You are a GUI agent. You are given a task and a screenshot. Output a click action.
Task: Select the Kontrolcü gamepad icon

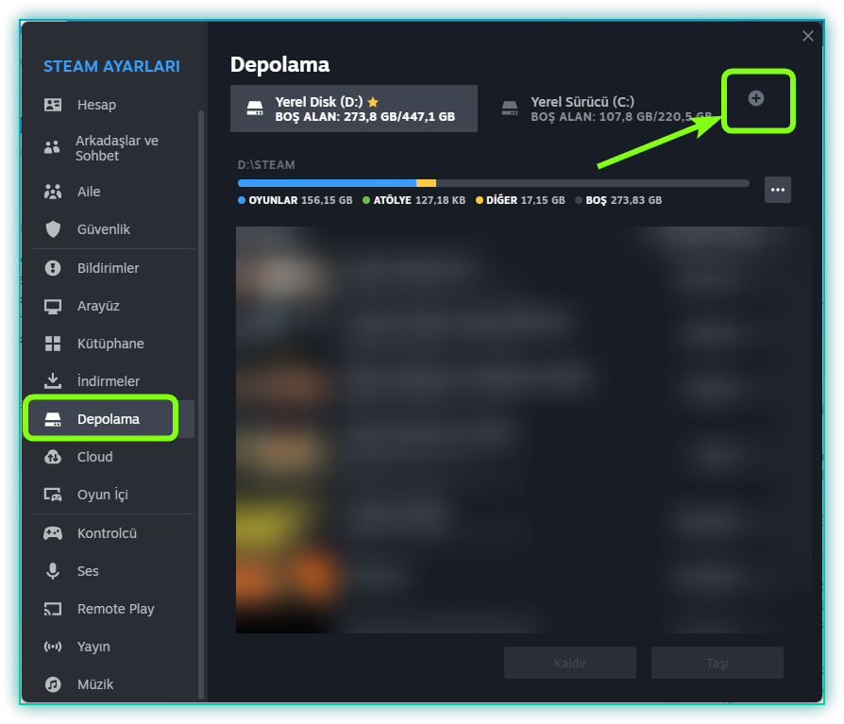click(53, 533)
